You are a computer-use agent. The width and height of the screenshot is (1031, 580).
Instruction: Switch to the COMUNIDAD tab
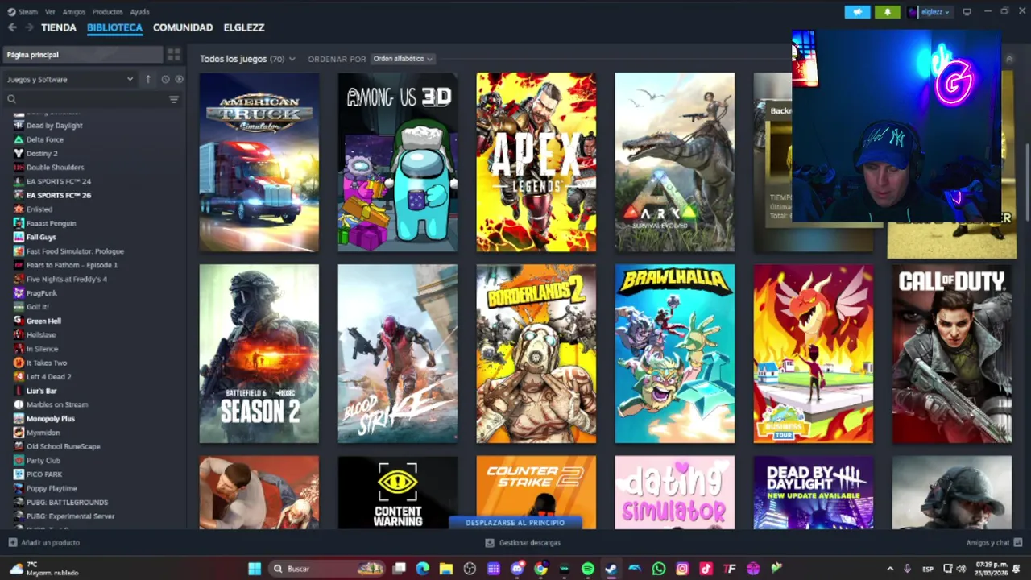click(183, 27)
